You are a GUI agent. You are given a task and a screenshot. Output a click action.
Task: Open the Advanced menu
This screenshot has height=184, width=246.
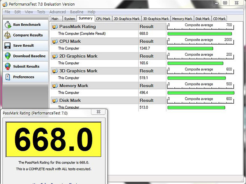(x=57, y=12)
